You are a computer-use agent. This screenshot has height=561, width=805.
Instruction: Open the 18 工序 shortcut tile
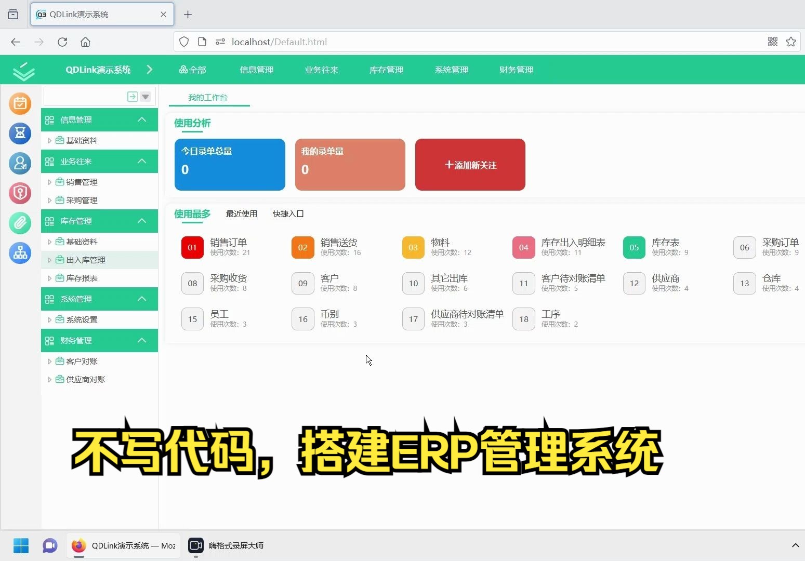point(546,319)
